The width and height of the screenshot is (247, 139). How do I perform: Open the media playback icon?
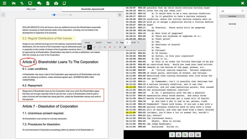[x=56, y=3]
